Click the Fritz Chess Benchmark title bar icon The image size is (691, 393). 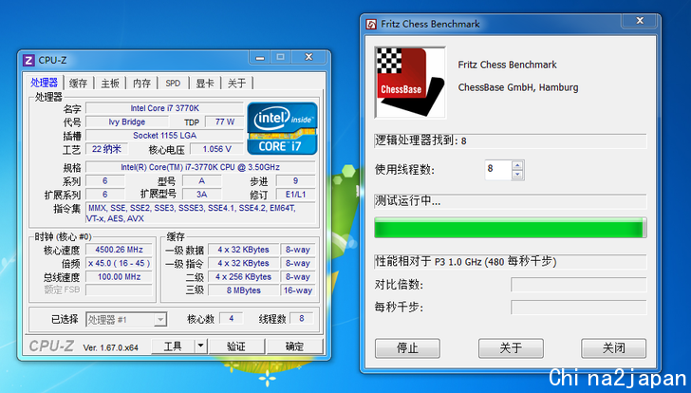371,24
